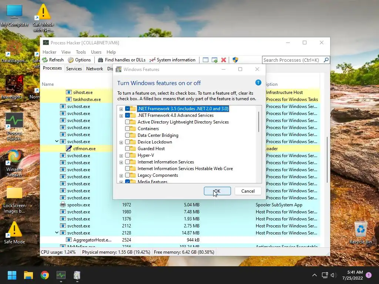Check the Internet Information Services box
This screenshot has height=284, width=379.
127,162
